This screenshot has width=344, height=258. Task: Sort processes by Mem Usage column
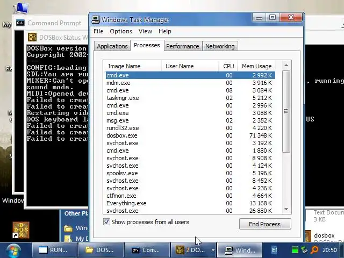[x=256, y=66]
